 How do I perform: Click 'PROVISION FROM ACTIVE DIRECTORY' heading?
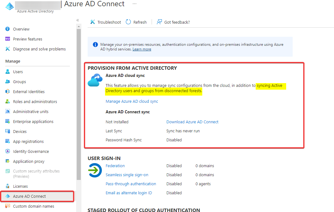(x=132, y=68)
